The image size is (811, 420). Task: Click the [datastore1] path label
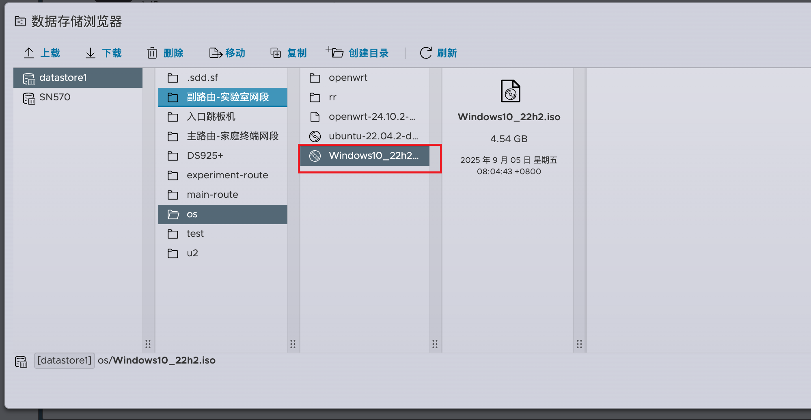pyautogui.click(x=64, y=361)
